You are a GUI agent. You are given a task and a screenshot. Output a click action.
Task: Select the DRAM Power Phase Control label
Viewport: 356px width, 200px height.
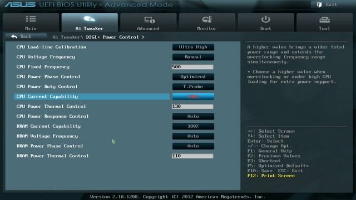(x=50, y=146)
